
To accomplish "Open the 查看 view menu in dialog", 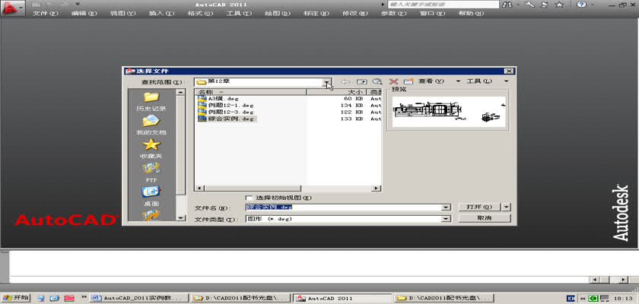I will click(431, 81).
